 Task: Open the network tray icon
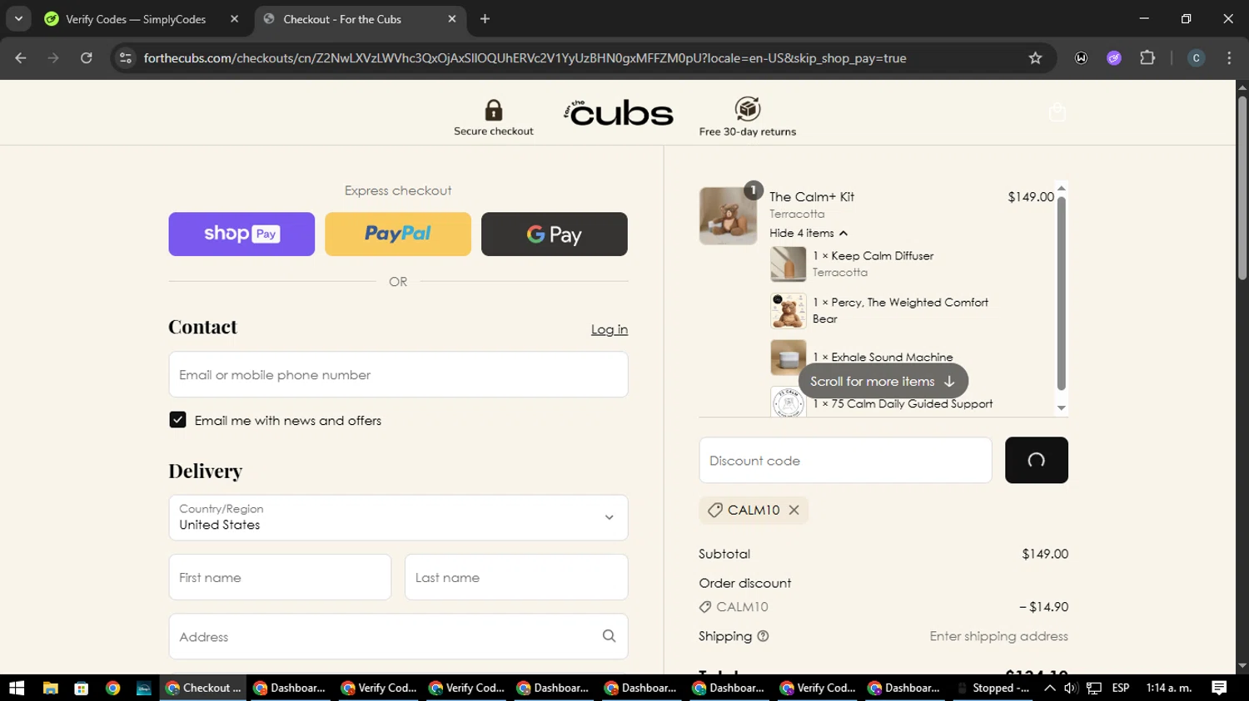1094,688
